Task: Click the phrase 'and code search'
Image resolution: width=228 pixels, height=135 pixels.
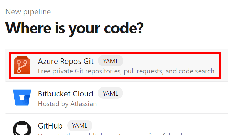Action: [x=190, y=71]
